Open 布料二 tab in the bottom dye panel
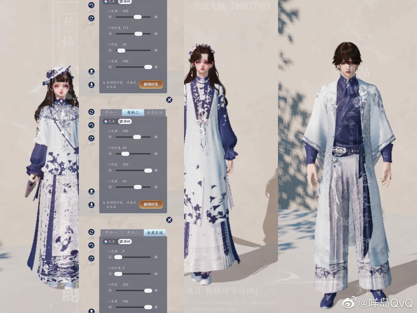Viewport: 417px width, 313px height. pyautogui.click(x=133, y=232)
